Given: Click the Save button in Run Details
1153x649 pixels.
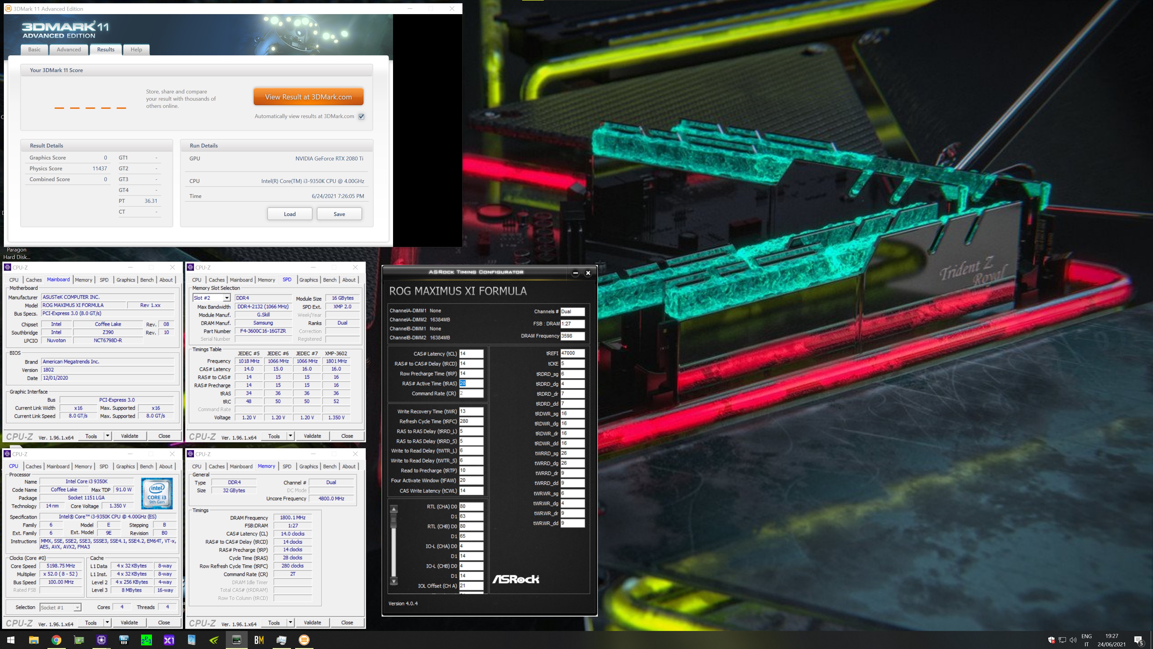Looking at the screenshot, I should click(339, 214).
